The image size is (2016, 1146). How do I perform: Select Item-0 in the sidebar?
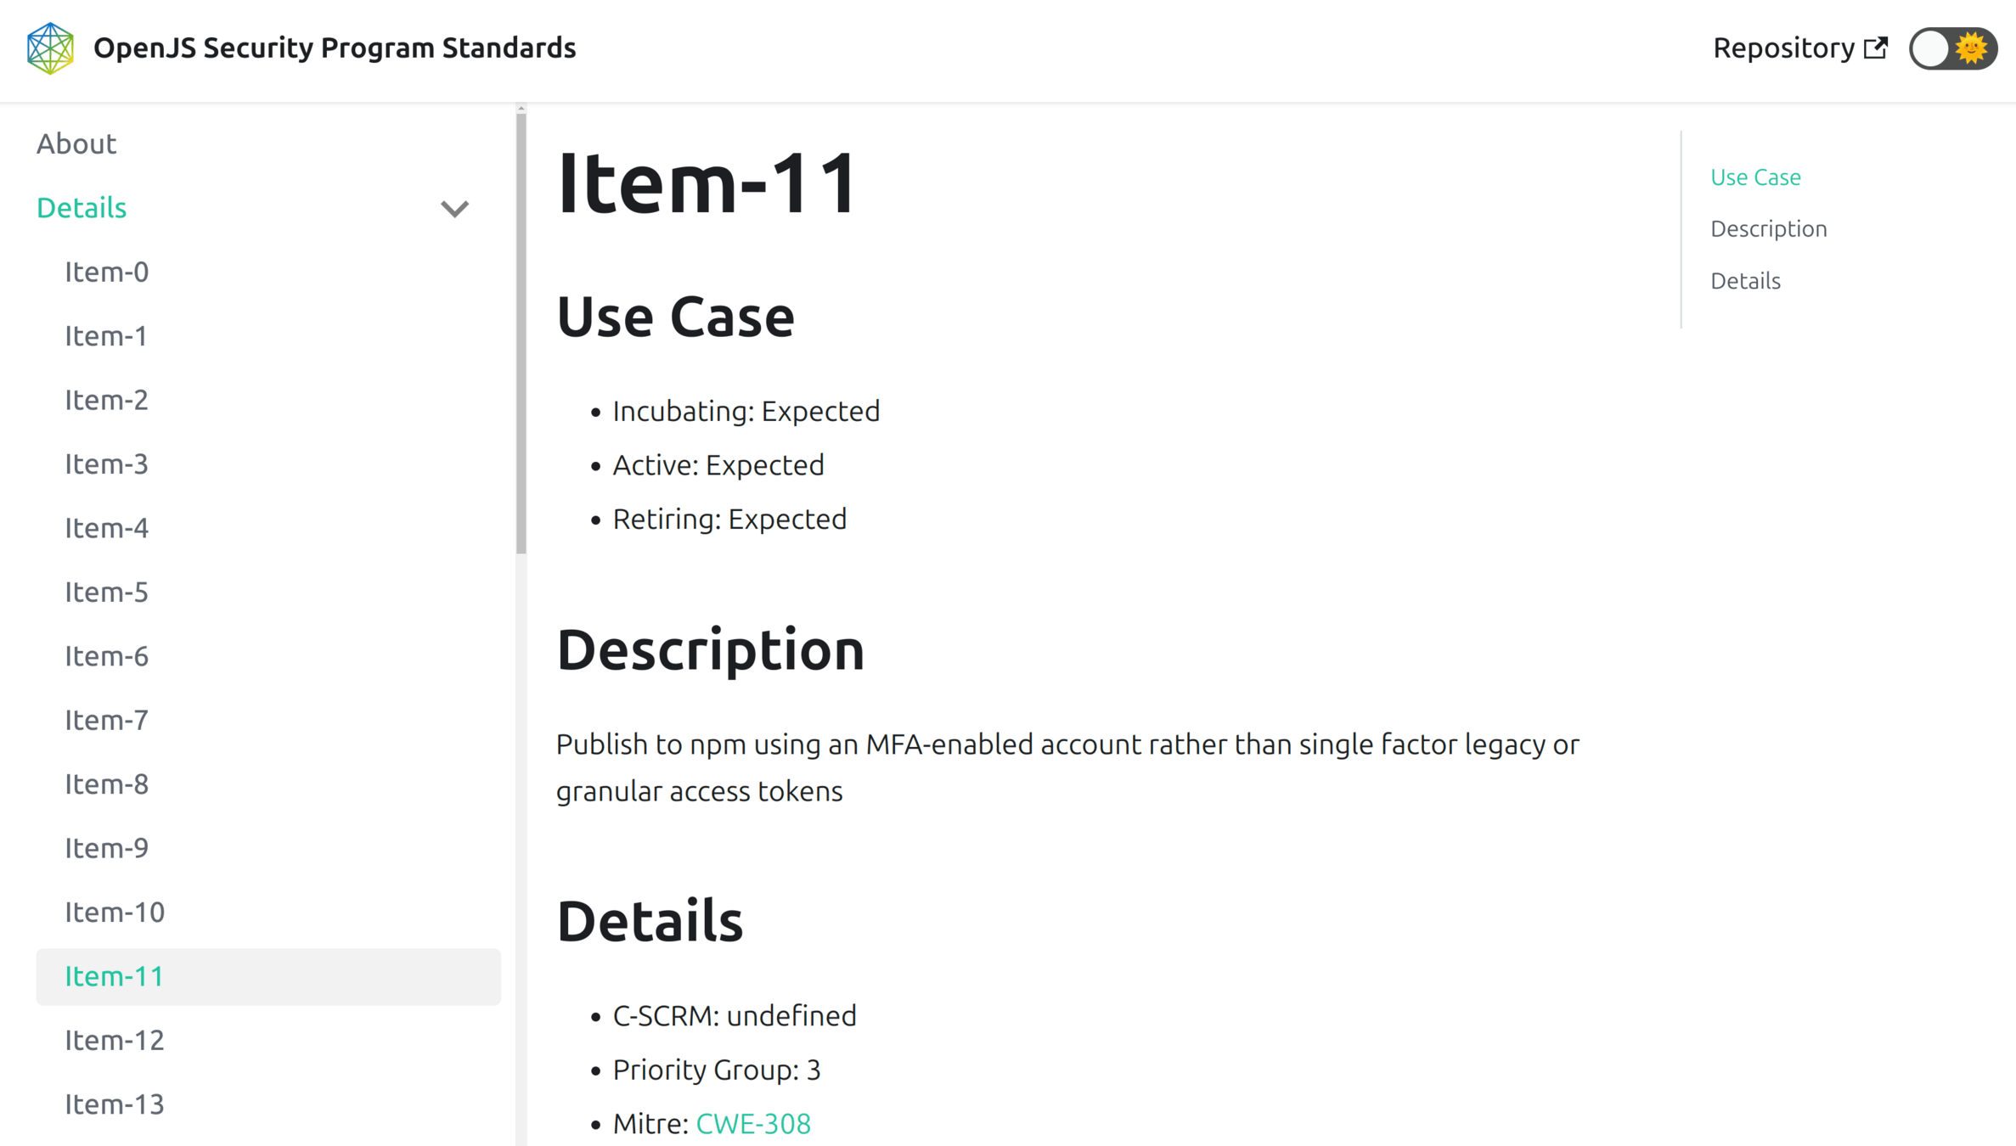pos(107,272)
